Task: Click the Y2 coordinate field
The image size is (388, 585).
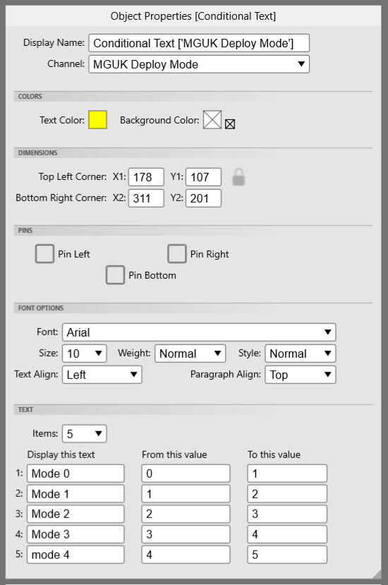Action: pyautogui.click(x=203, y=198)
